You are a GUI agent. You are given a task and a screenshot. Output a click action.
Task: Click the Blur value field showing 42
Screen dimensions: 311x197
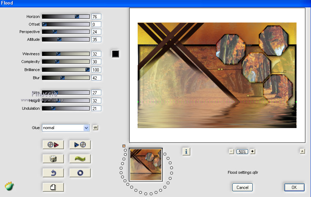[x=96, y=78]
